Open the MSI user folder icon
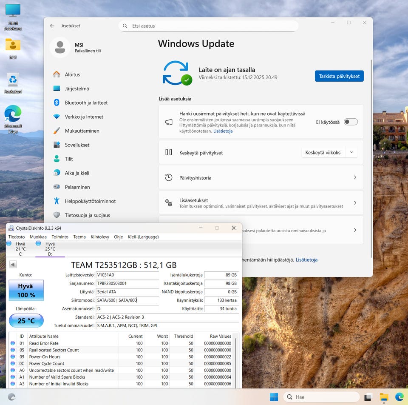This screenshot has width=408, height=405. (x=13, y=48)
